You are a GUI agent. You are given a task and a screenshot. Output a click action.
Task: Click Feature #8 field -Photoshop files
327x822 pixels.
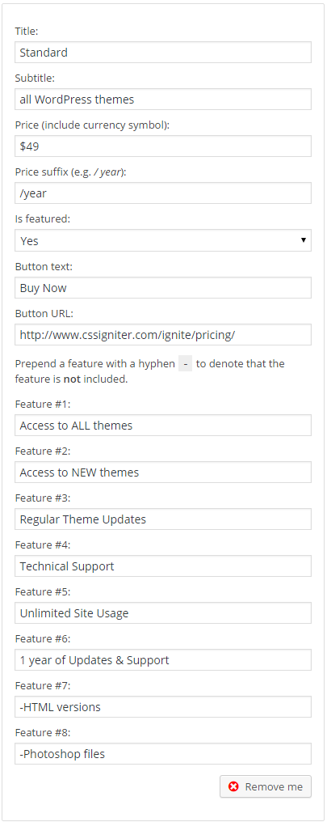163,754
